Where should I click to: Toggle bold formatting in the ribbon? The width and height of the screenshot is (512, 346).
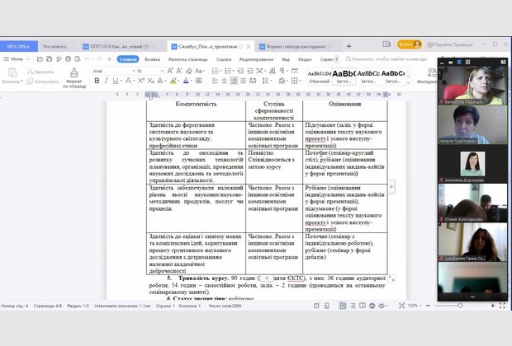point(96,82)
